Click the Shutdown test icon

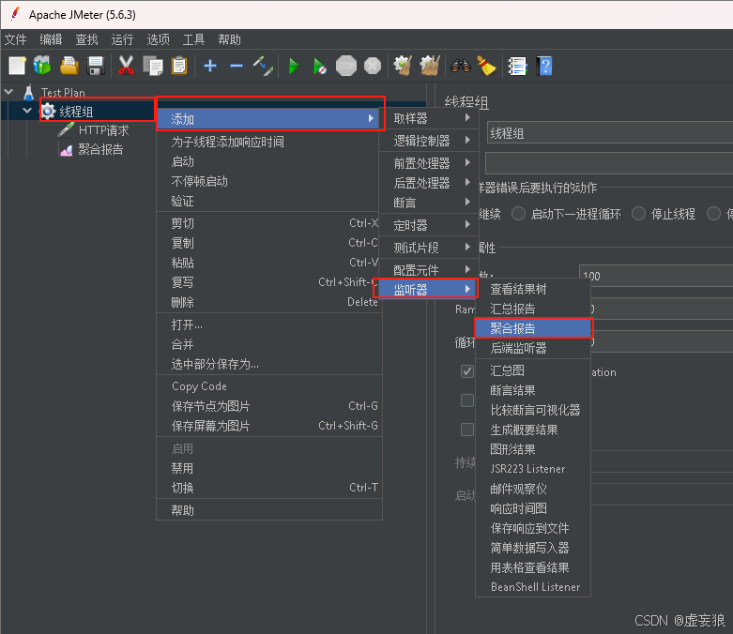pyautogui.click(x=373, y=66)
